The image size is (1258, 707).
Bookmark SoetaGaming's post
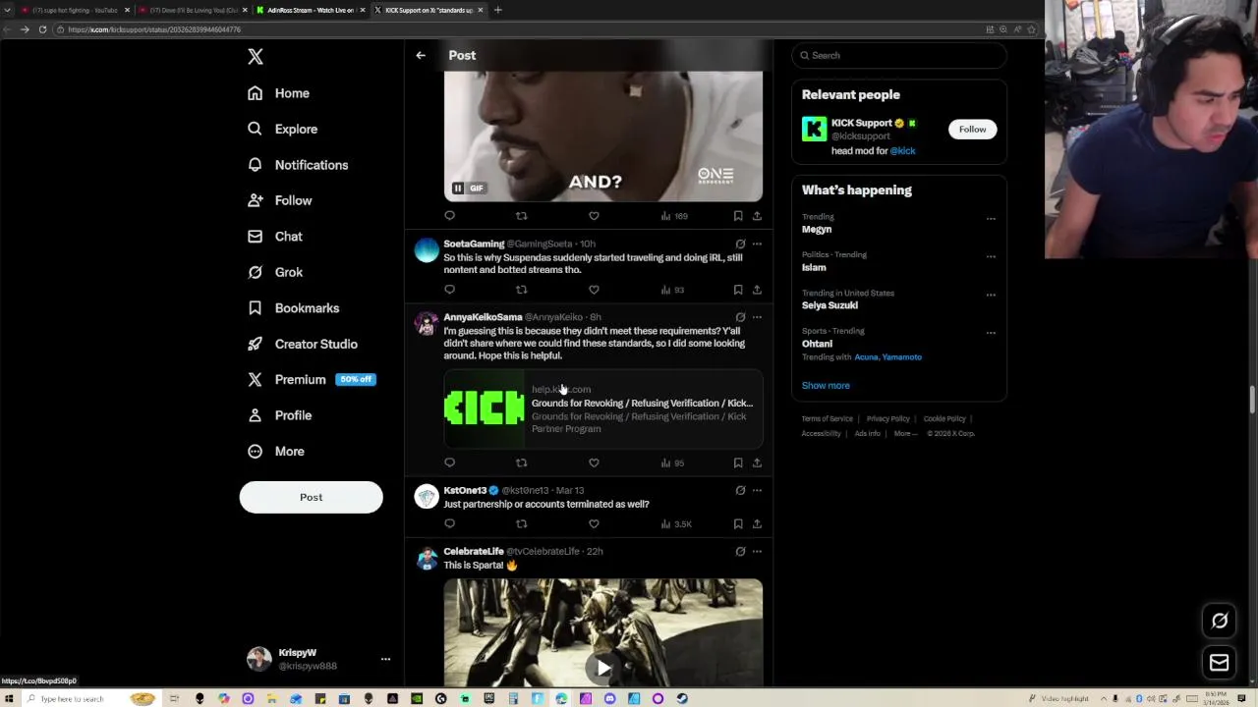(x=738, y=290)
